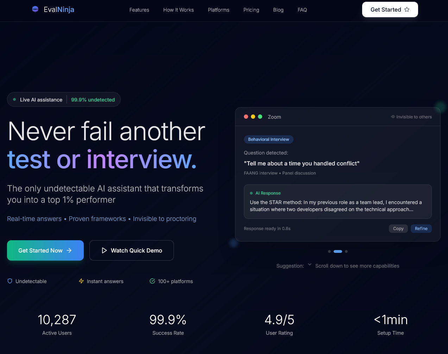
Task: Click the 'Real-time answers' text
Action: (34, 219)
